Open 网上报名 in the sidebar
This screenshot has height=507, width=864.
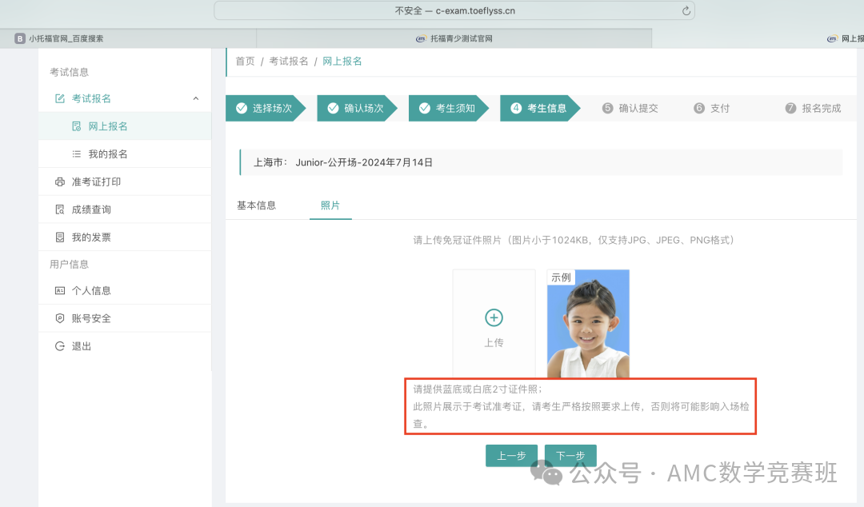[107, 126]
